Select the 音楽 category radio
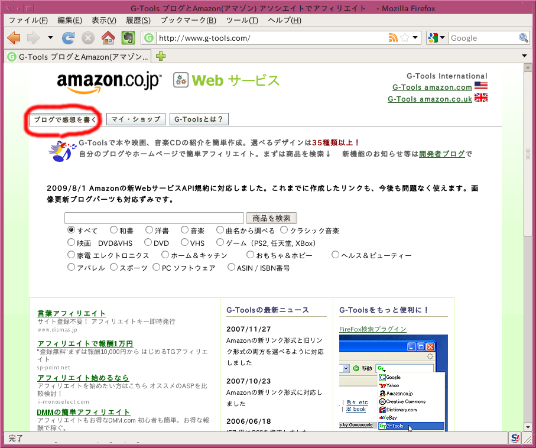Screen dimensions: 536x448 click(185, 230)
